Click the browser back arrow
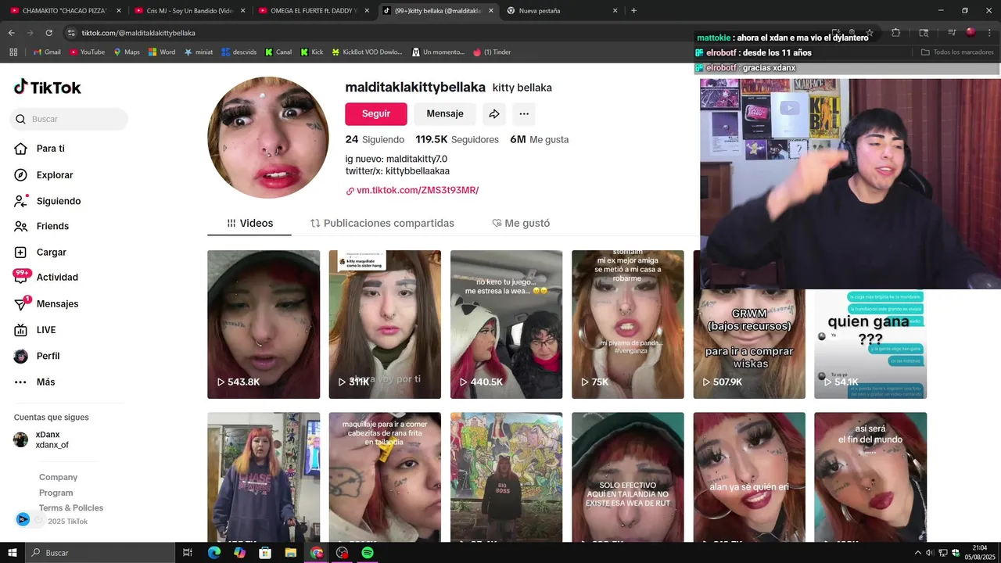This screenshot has width=1001, height=563. pos(12,33)
